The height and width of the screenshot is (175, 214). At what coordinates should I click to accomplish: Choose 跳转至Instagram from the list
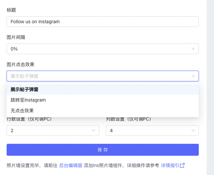(x=103, y=100)
